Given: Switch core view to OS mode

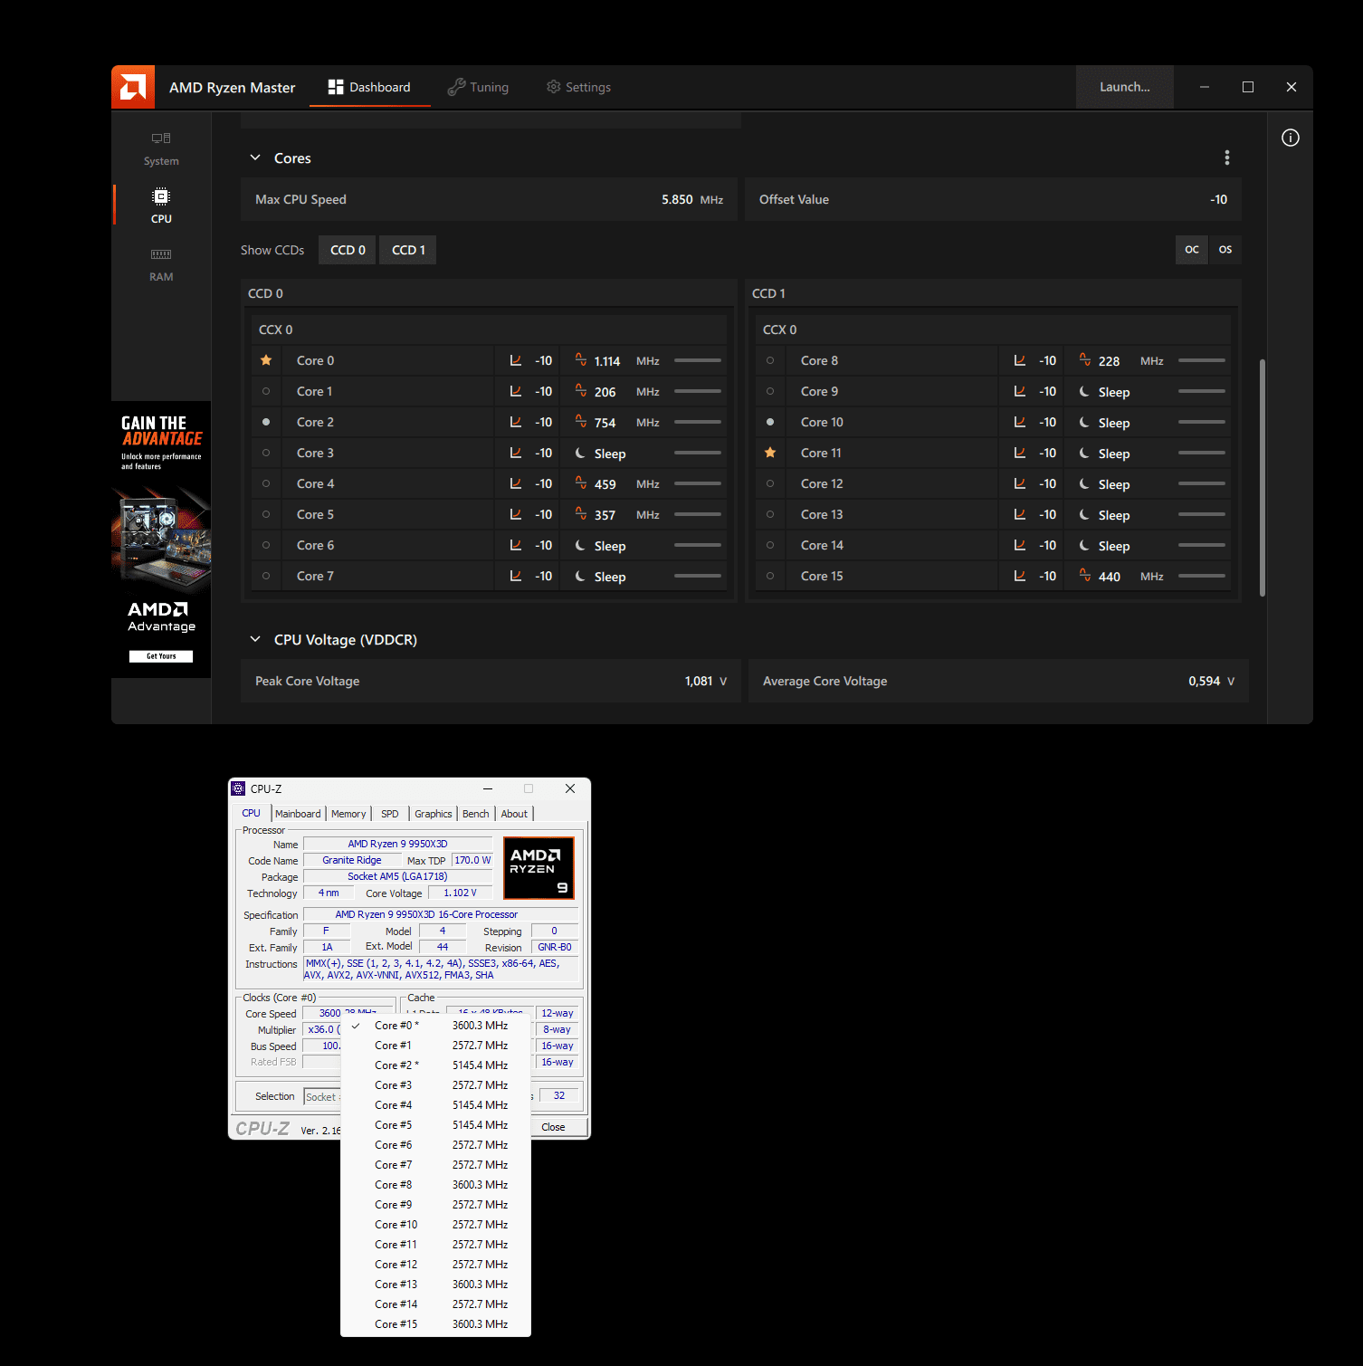Looking at the screenshot, I should 1225,250.
